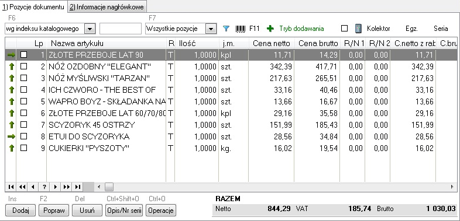The height and width of the screenshot is (221, 460).
Task: Click the question mark search navigation button
Action: click(44, 187)
